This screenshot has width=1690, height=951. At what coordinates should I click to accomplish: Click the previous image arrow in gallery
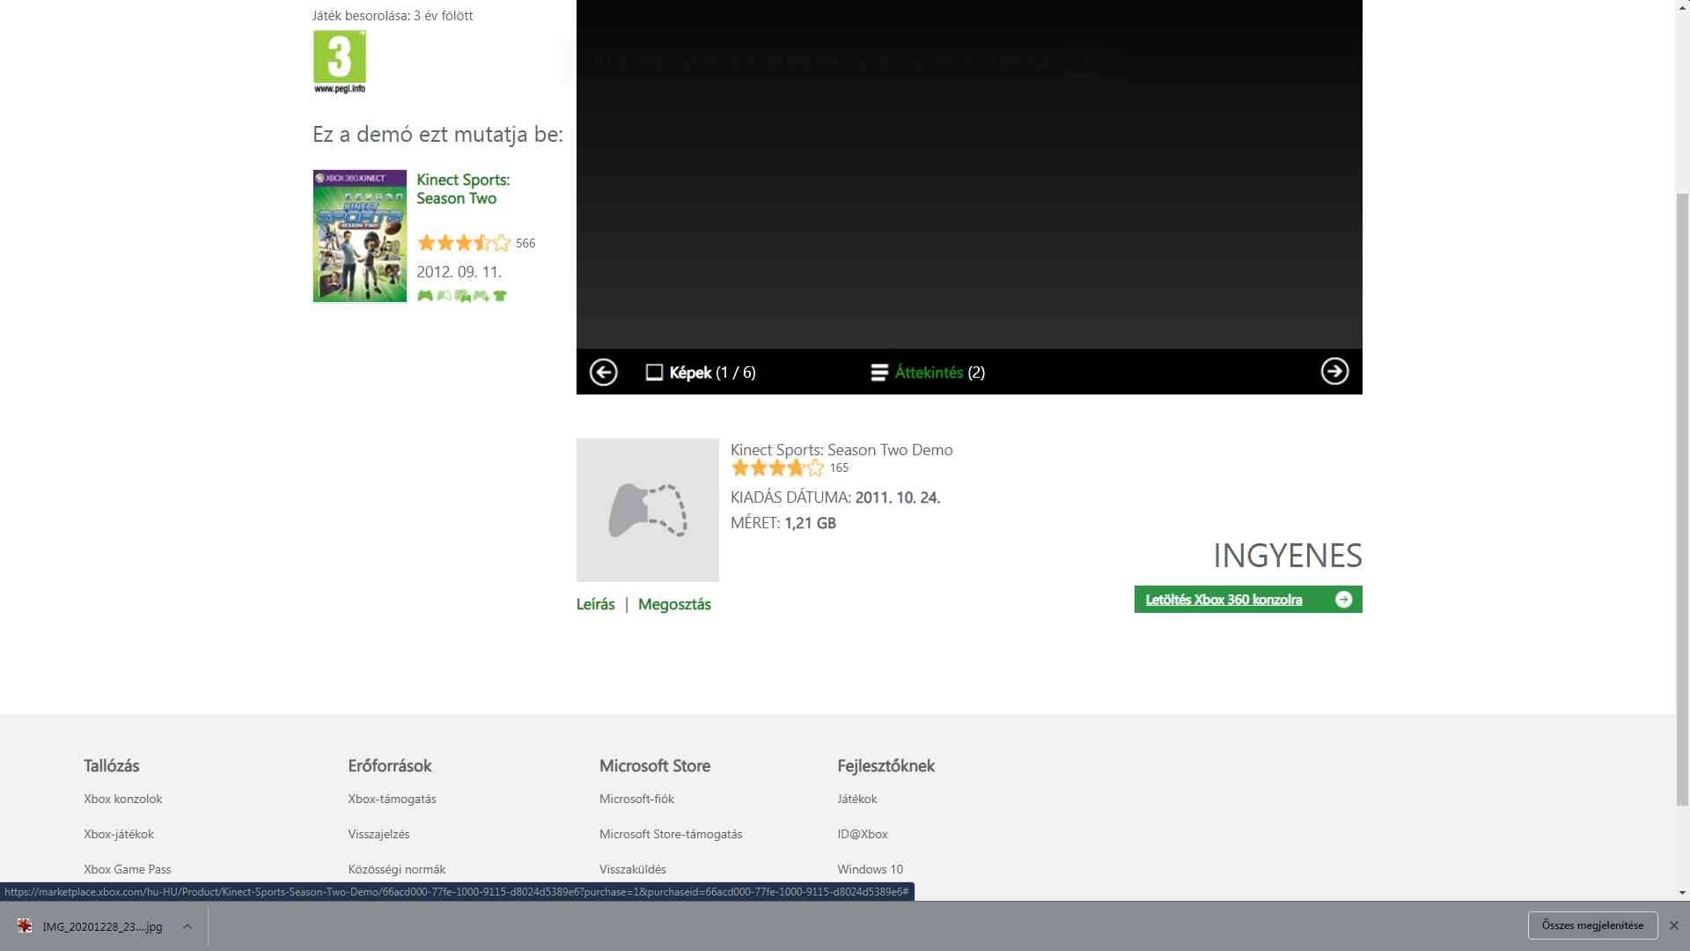[603, 372]
